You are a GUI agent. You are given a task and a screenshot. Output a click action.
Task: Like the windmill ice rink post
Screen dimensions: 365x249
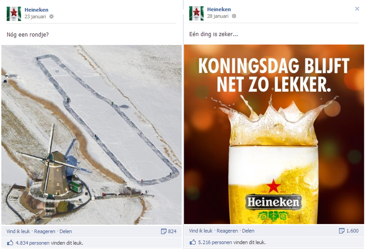coord(18,231)
